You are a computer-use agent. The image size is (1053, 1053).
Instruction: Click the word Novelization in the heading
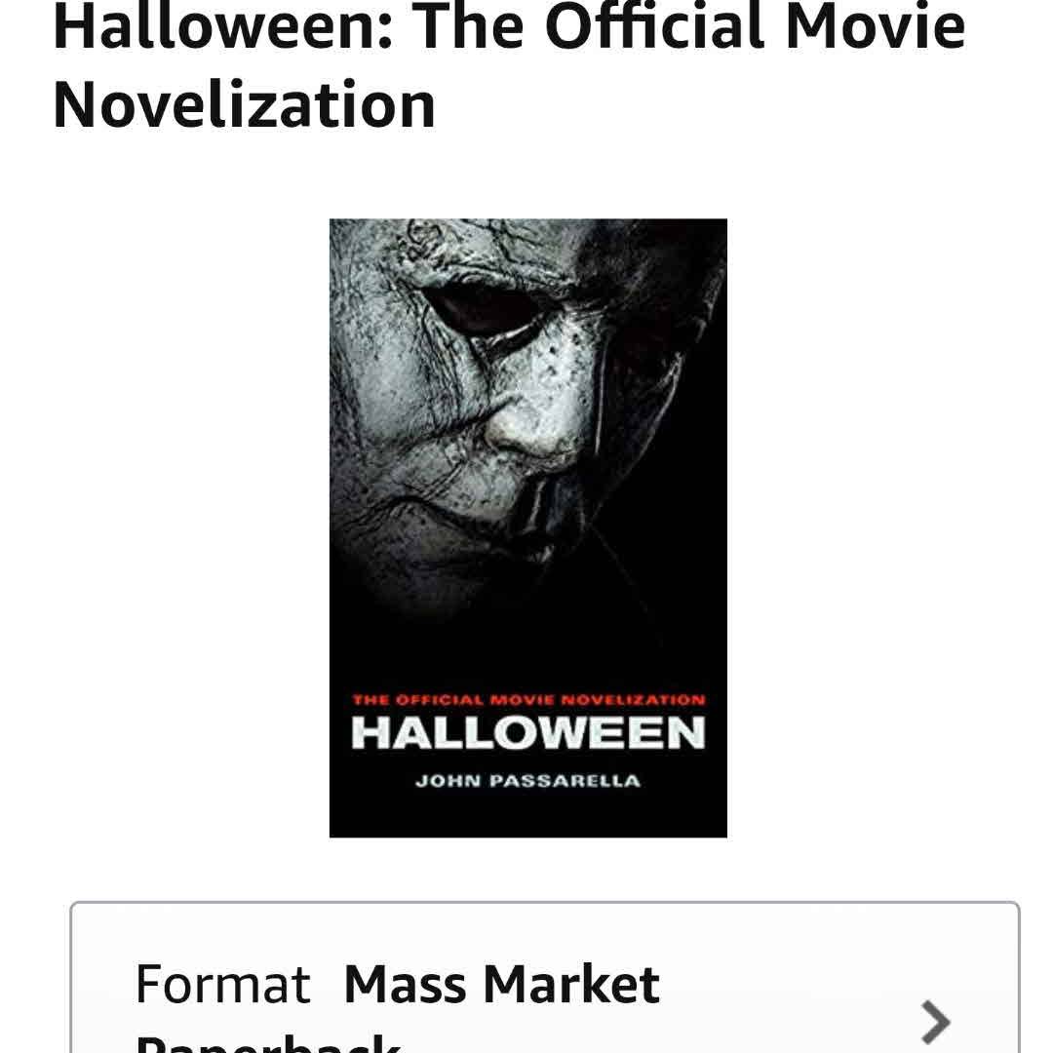click(244, 105)
